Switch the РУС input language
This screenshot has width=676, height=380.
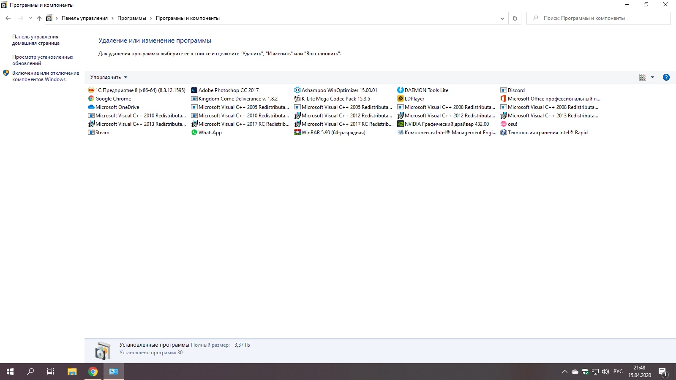pos(618,372)
